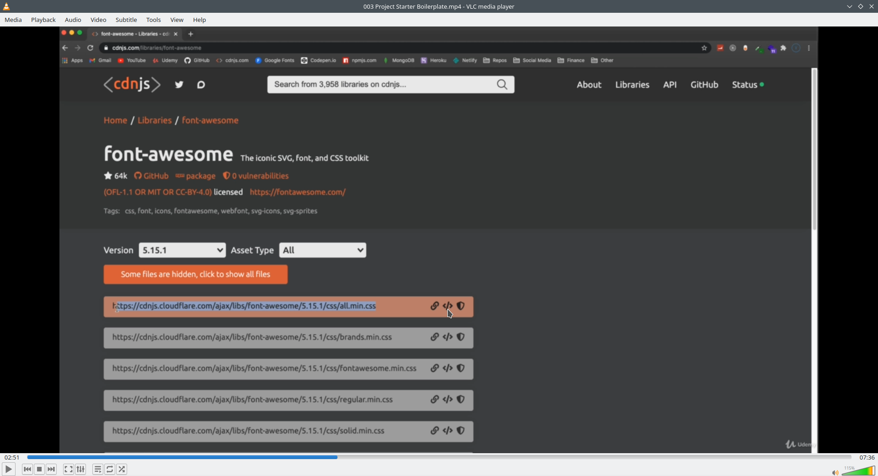Open the Help menu
Screen dimensions: 878x476
[x=199, y=20]
